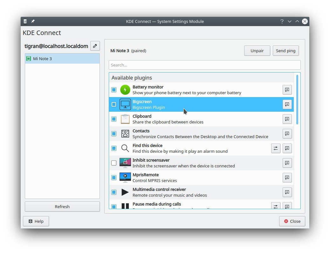330x253 pixels.
Task: Toggle the Bigscreen plugin checkbox
Action: (114, 104)
